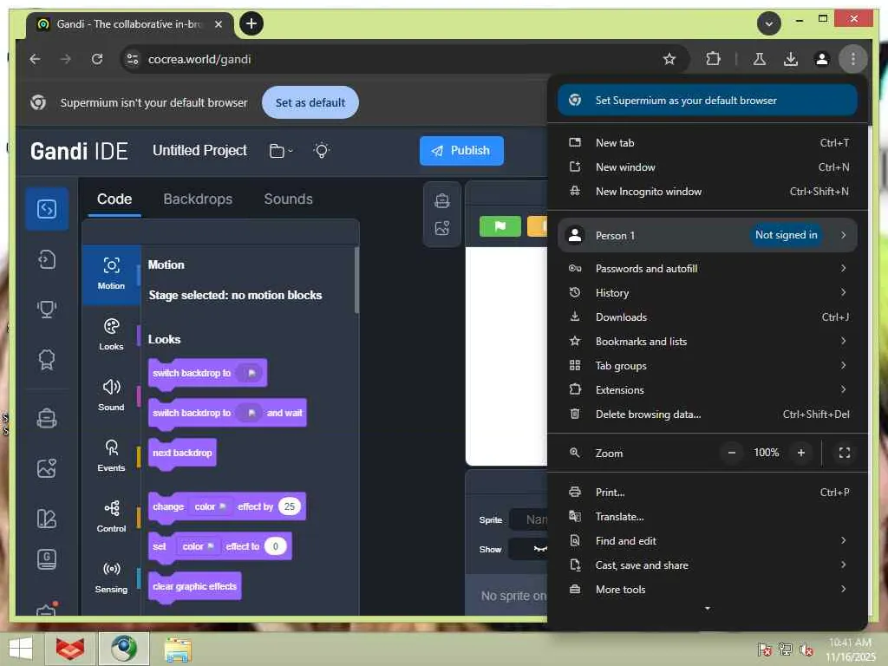Expand the More tools submenu
The height and width of the screenshot is (666, 888).
pos(843,589)
